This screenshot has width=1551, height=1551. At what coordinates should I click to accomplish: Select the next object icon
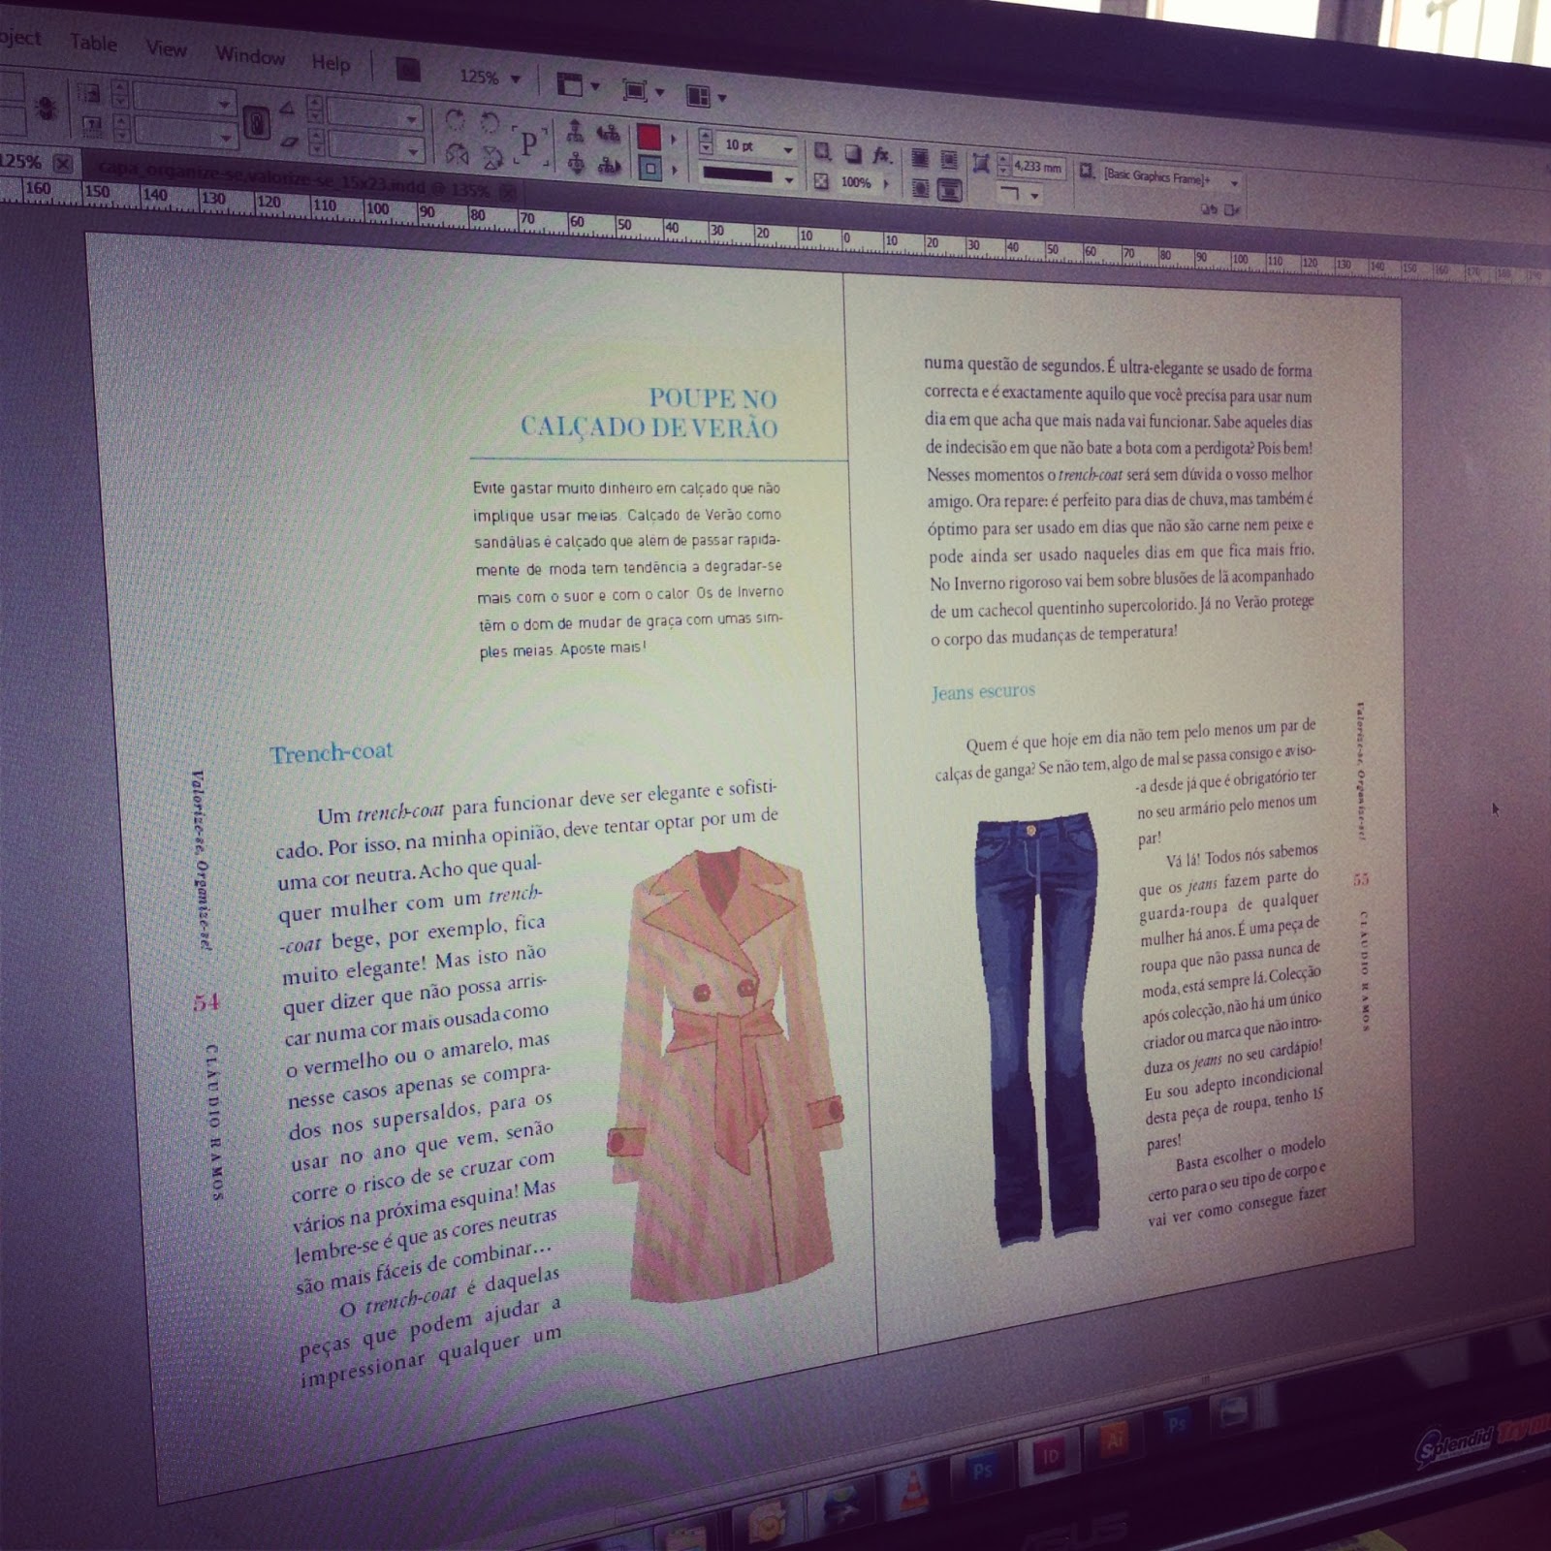tap(609, 168)
